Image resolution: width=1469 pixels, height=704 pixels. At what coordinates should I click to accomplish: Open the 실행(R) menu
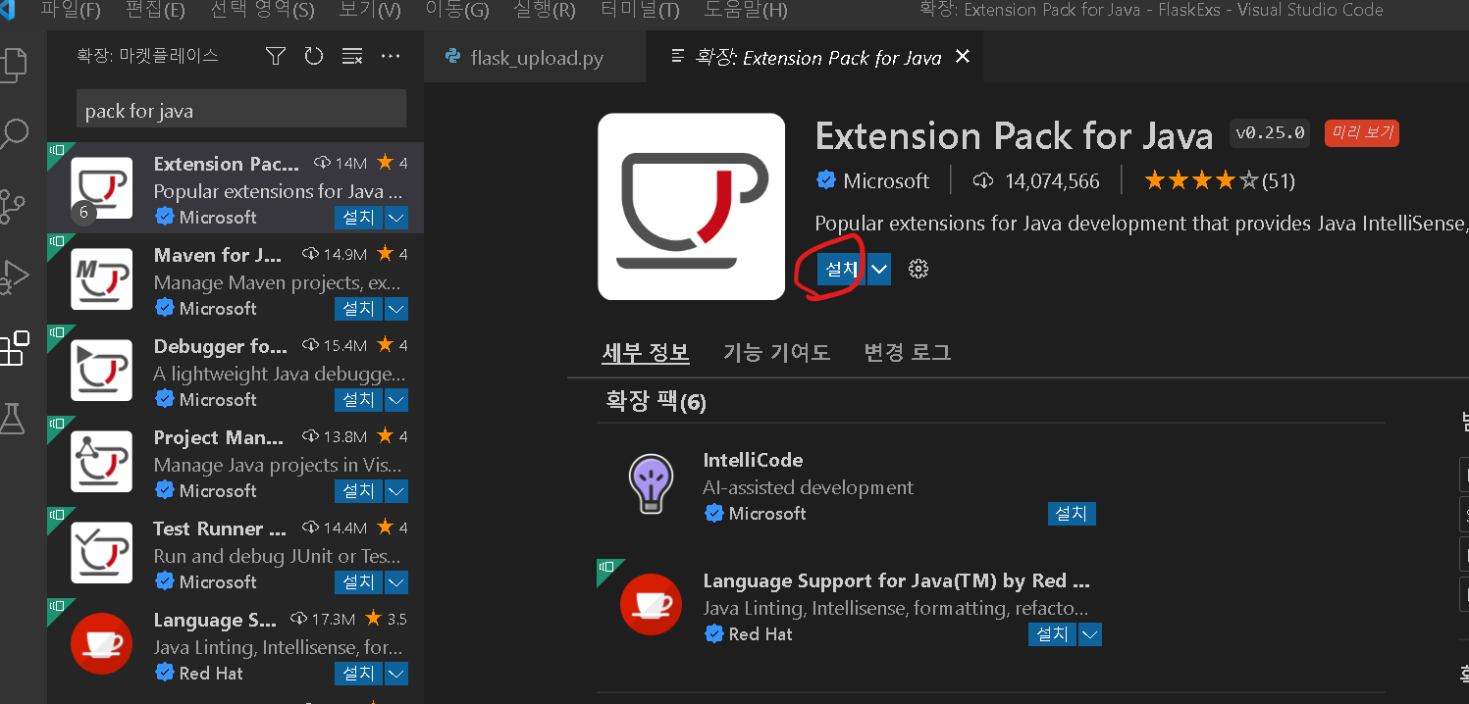(545, 11)
